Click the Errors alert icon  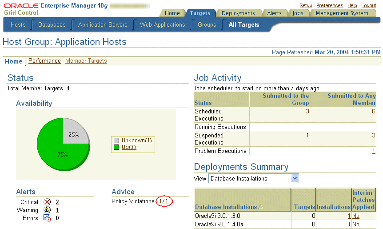click(x=47, y=218)
